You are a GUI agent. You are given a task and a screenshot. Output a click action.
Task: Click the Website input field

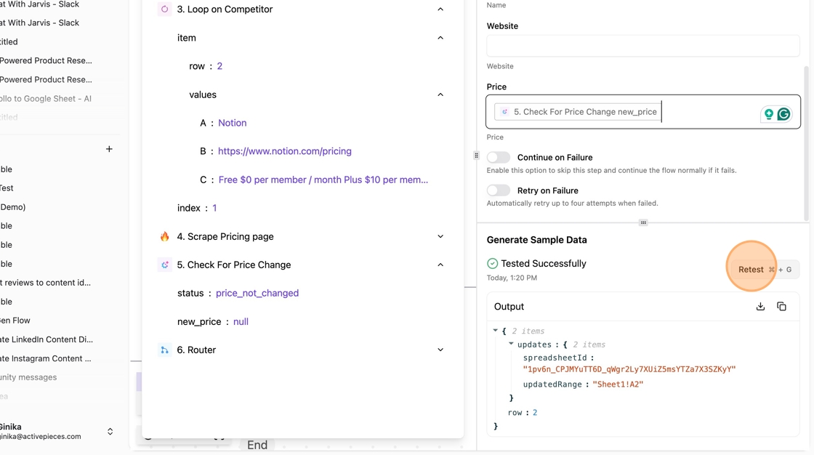[642, 45]
